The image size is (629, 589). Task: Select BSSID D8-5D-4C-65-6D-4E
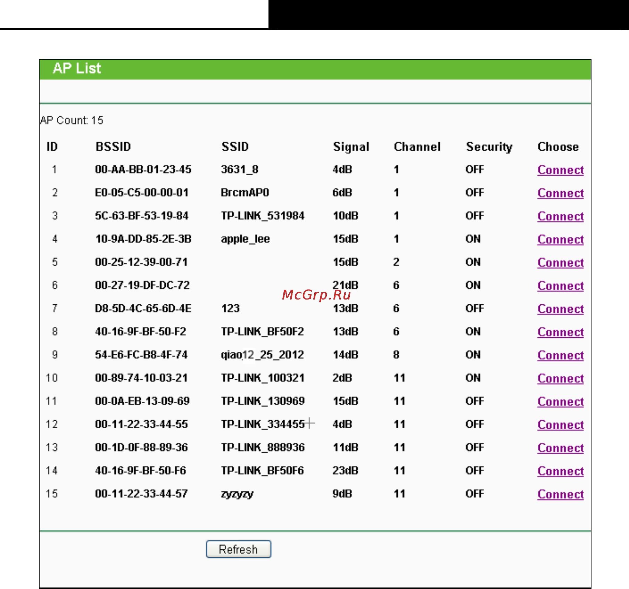click(x=143, y=308)
